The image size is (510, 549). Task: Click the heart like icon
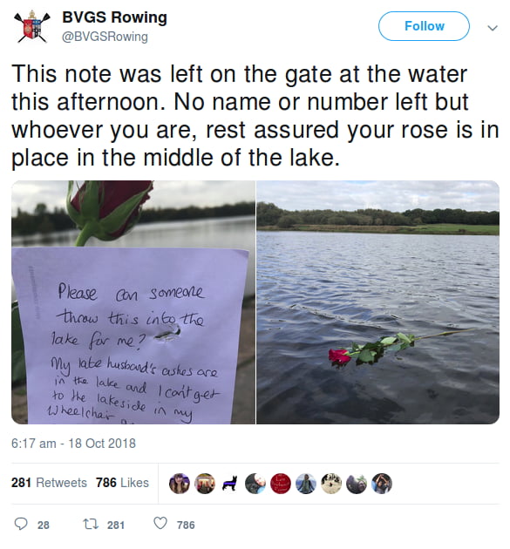tap(160, 524)
